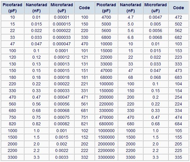Click the 15000 picofarad value
The height and width of the screenshot is (162, 190).
[x=106, y=51]
